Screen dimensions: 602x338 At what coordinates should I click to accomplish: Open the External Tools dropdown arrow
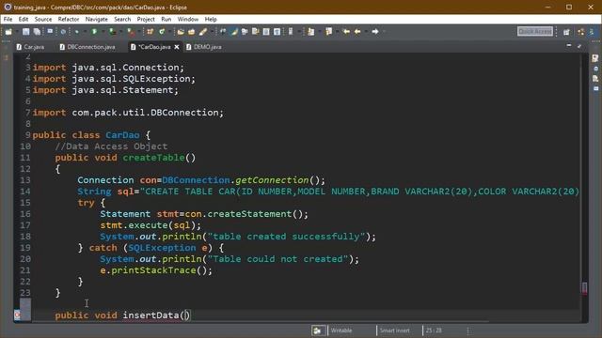click(x=138, y=31)
